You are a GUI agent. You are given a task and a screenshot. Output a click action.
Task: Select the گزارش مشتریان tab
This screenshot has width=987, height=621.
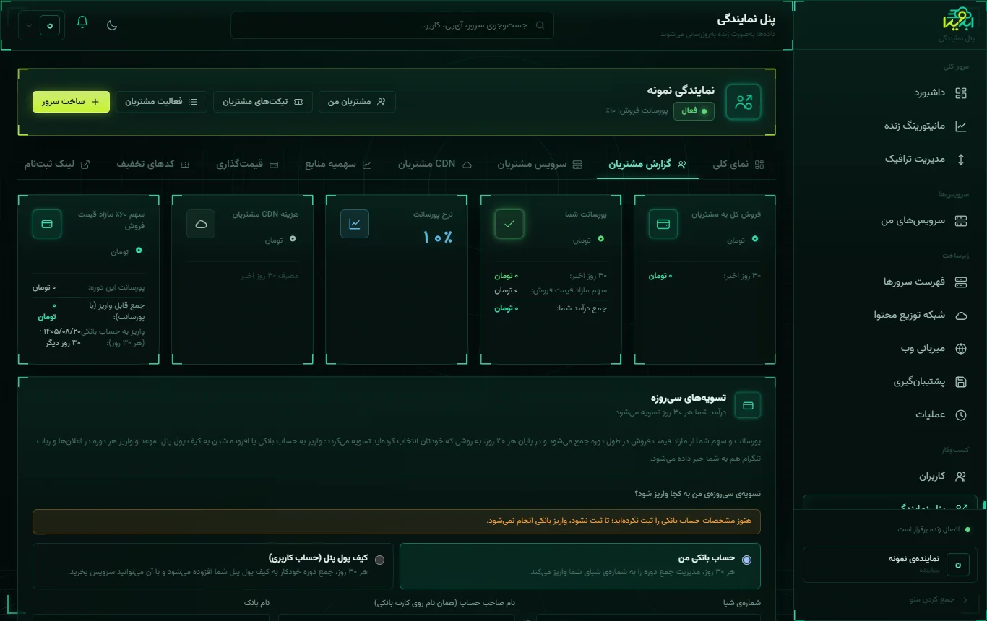(647, 165)
